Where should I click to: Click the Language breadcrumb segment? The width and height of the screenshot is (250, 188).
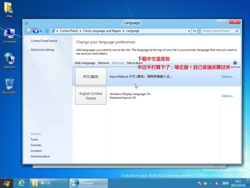pos(133,31)
